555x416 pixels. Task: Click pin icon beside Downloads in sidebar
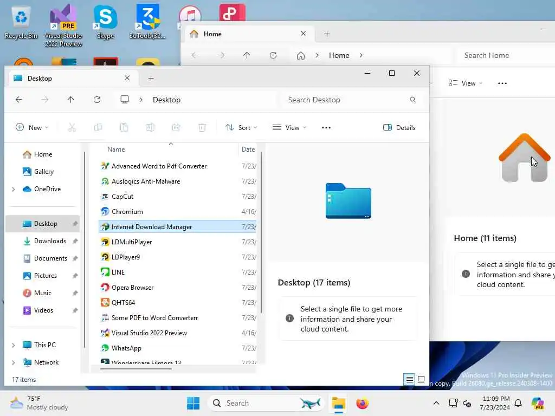pos(75,241)
